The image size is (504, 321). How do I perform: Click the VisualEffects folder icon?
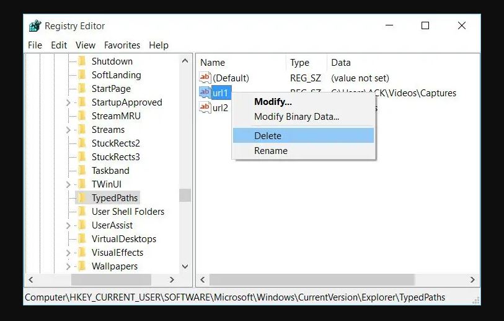[82, 253]
